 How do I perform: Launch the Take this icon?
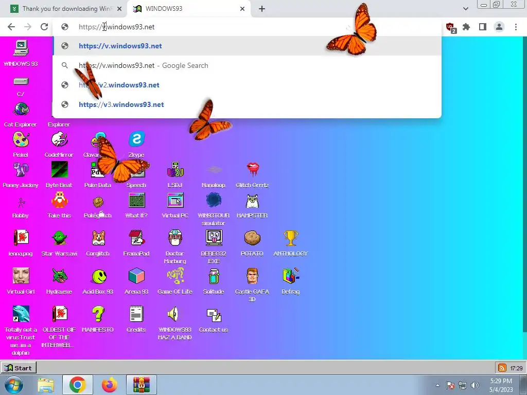point(59,200)
